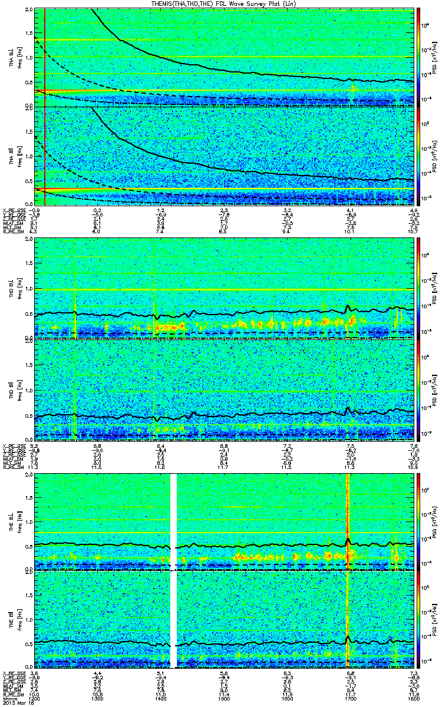The image size is (442, 707).
Task: Select the THE B∥ spectrogram panel
Action: [x=224, y=619]
